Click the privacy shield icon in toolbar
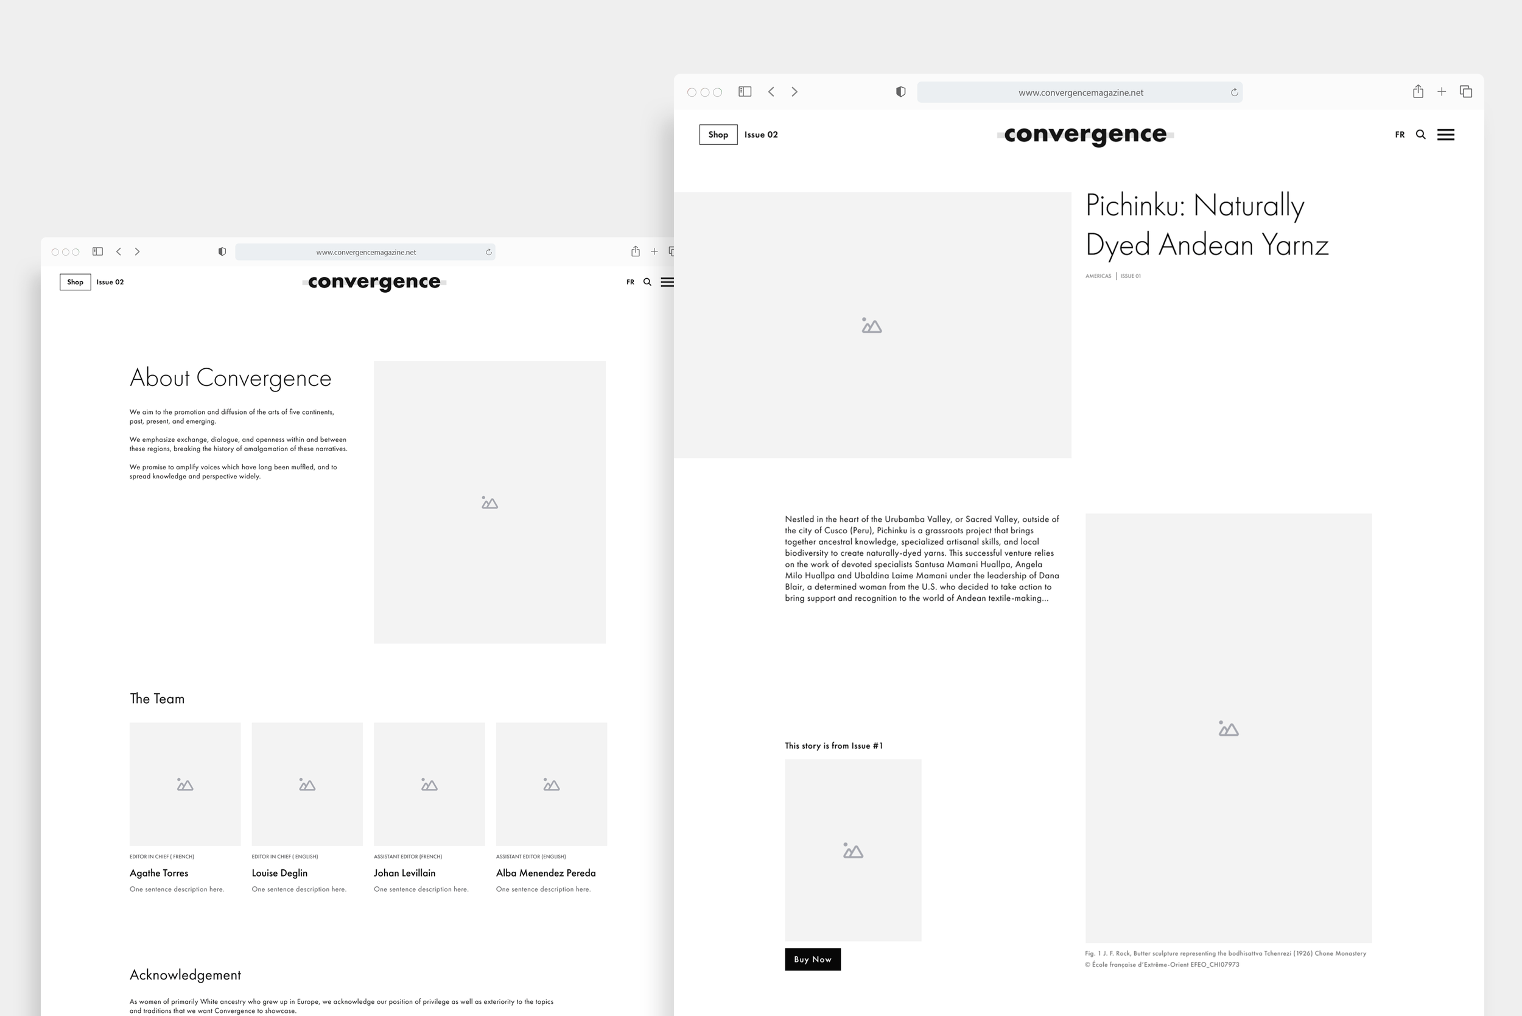Viewport: 1522px width, 1016px height. 900,91
